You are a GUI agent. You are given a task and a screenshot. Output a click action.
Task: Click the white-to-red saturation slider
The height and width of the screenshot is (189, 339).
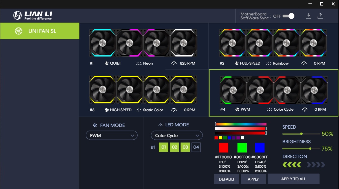click(x=241, y=129)
